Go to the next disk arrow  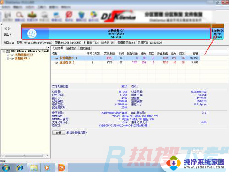(9, 28)
